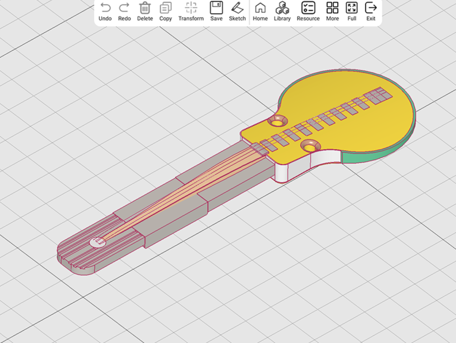Open the Sketch tool

tap(237, 8)
